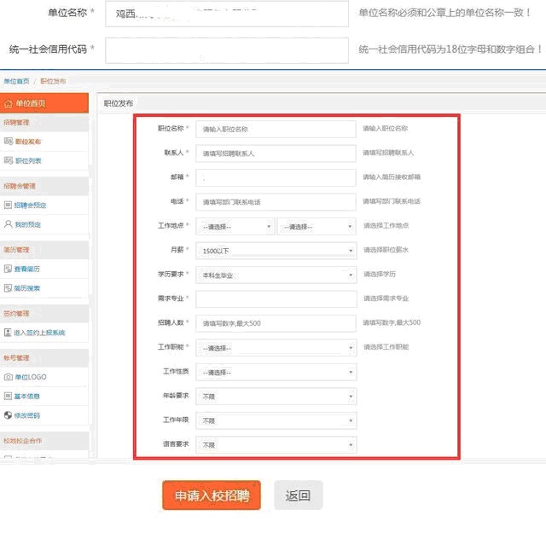Click the 申请入校招聘 button

[212, 495]
